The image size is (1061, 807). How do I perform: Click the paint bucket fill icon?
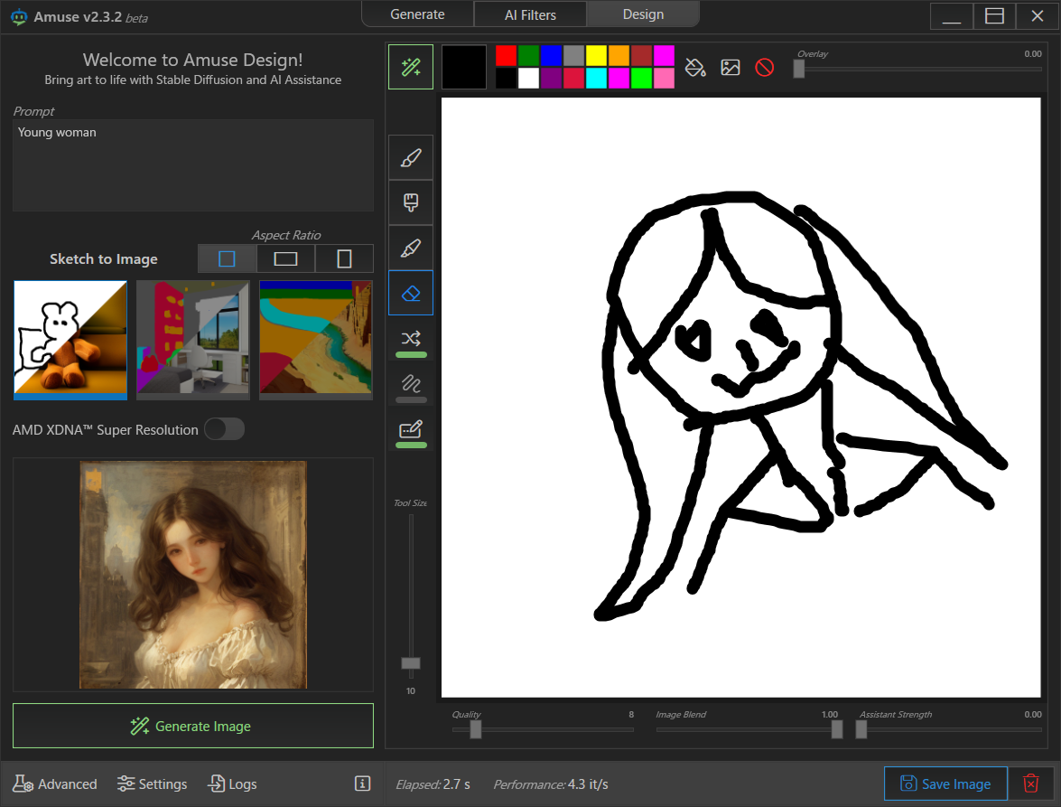point(695,68)
